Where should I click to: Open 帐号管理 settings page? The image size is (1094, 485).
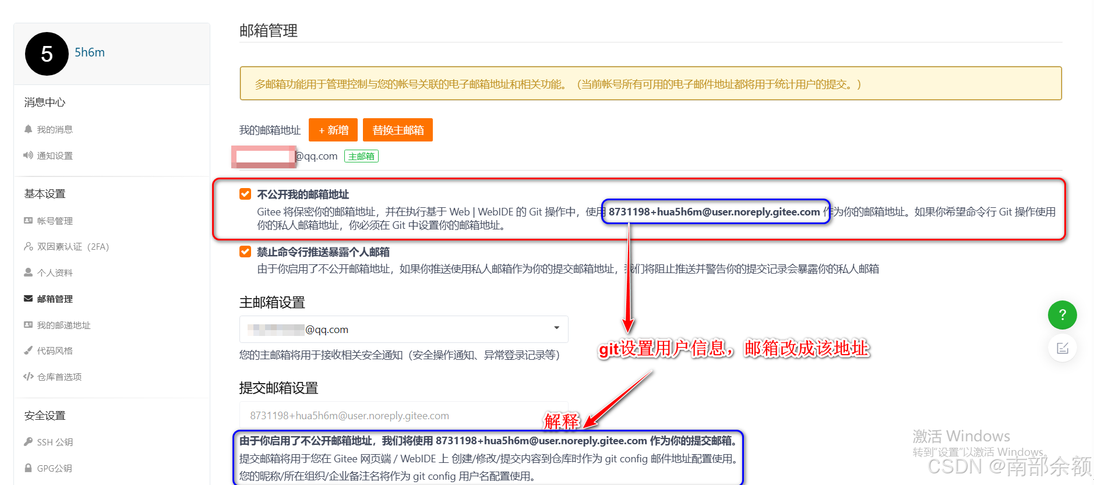55,221
